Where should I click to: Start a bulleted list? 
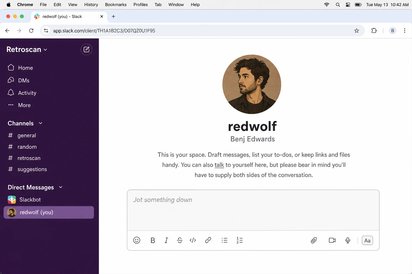(x=225, y=240)
